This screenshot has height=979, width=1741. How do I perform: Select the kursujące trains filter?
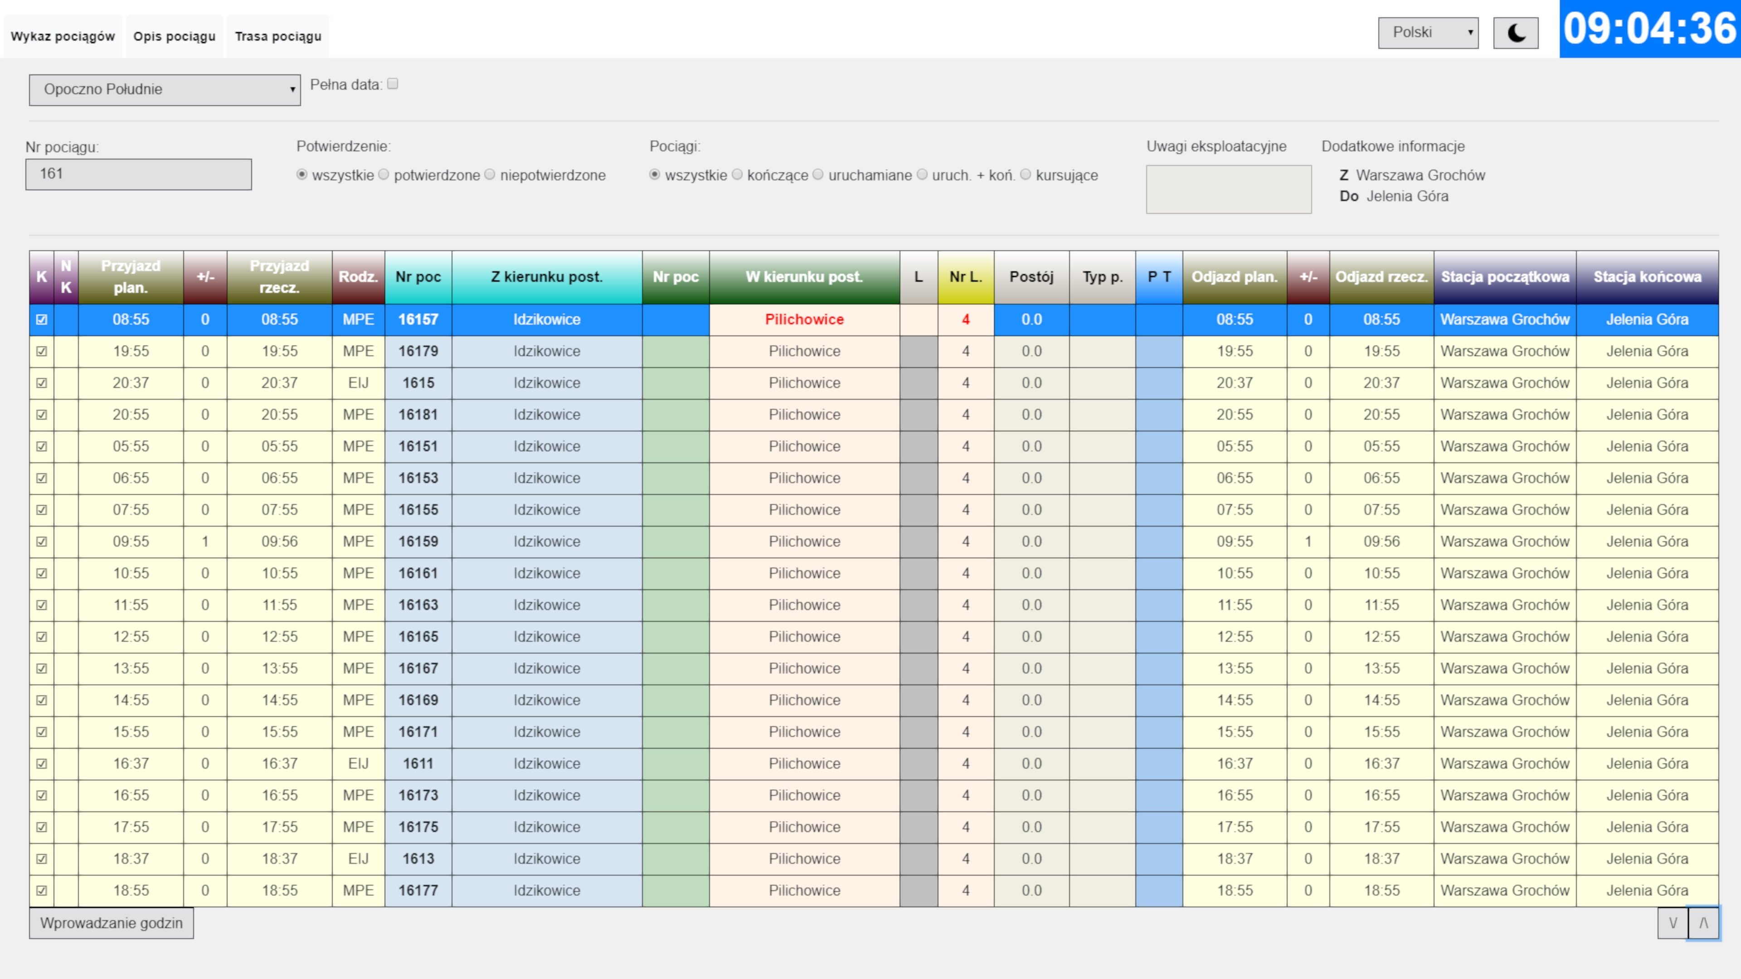pos(1025,175)
